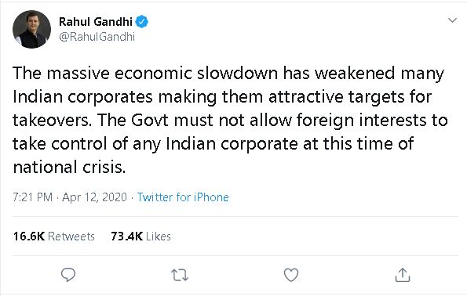The width and height of the screenshot is (467, 296).
Task: Click the tweet's last line "national crisis."
Action: pyautogui.click(x=69, y=167)
